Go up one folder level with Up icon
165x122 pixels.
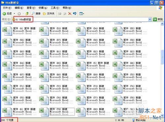click(x=27, y=14)
